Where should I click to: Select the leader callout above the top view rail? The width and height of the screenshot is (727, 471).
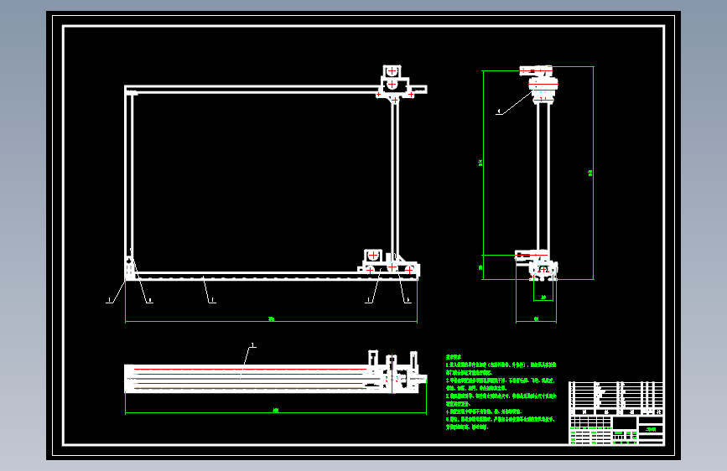(247, 361)
